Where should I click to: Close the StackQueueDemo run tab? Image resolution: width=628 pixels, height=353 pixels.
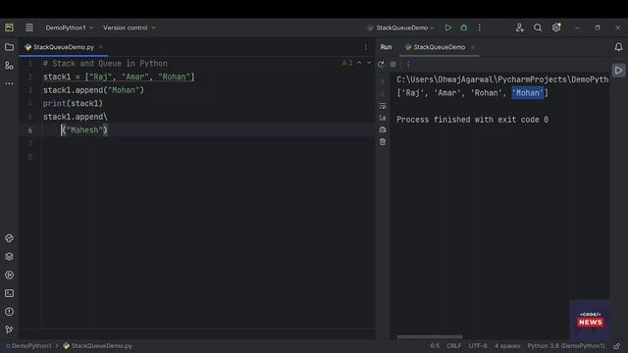coord(473,47)
